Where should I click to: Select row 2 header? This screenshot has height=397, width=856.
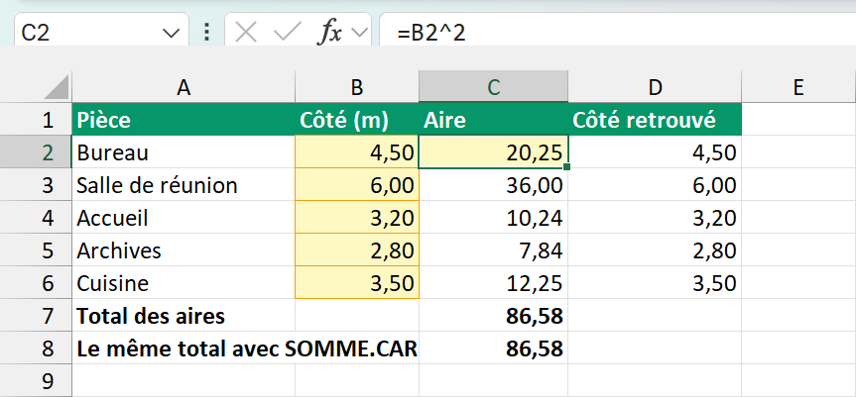(36, 151)
